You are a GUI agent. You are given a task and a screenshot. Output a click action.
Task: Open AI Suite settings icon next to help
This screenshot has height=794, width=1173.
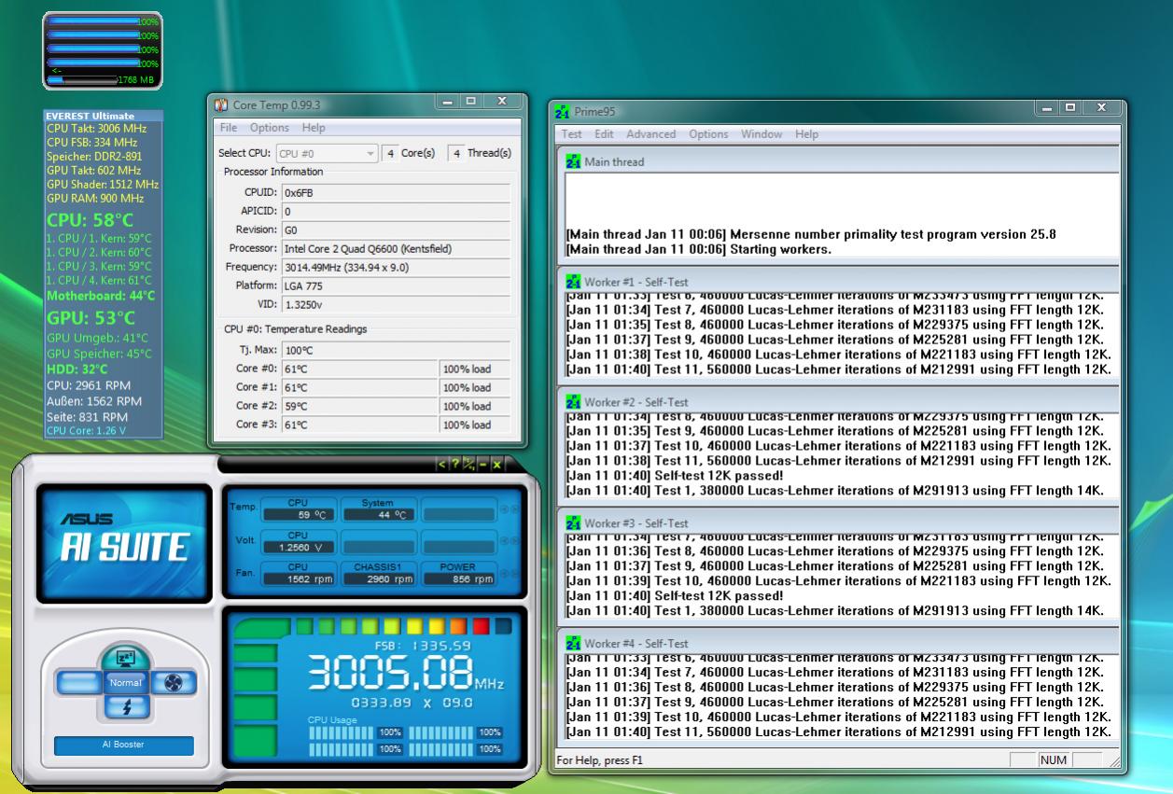469,465
